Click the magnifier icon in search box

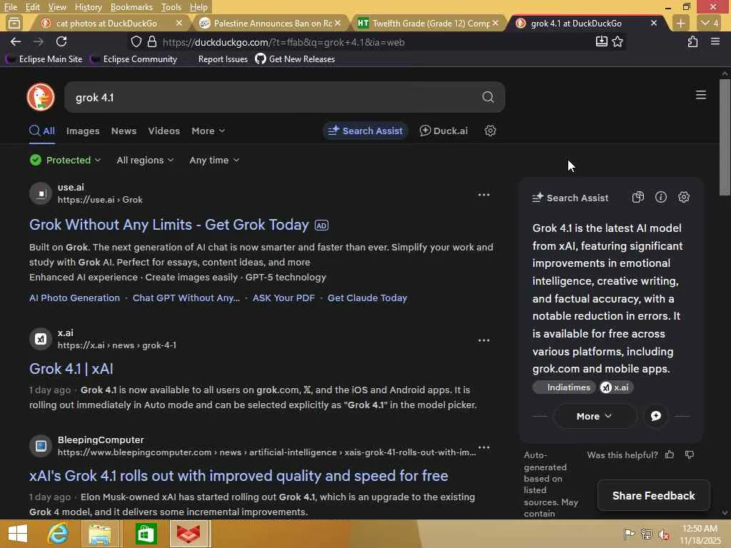click(488, 97)
